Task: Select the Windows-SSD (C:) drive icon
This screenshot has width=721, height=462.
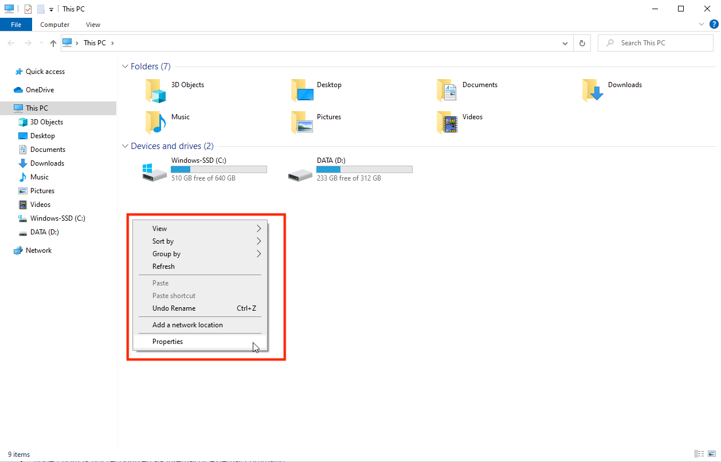Action: [x=155, y=171]
